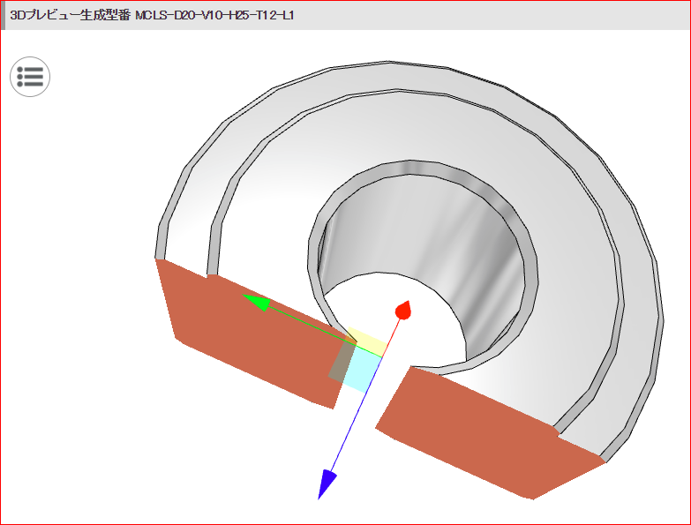Select the yellow plane handle on the gizmo
This screenshot has height=525, width=691.
click(x=369, y=342)
